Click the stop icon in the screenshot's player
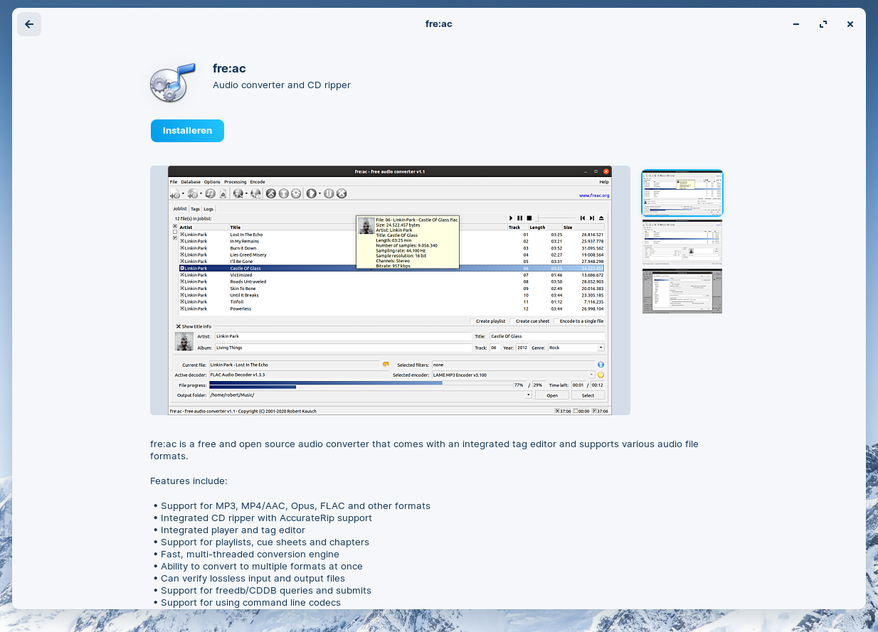878x632 pixels. coord(529,218)
